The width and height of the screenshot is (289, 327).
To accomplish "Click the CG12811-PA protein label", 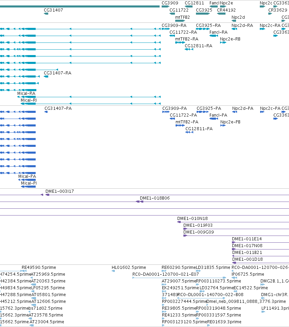I will [199, 129].
